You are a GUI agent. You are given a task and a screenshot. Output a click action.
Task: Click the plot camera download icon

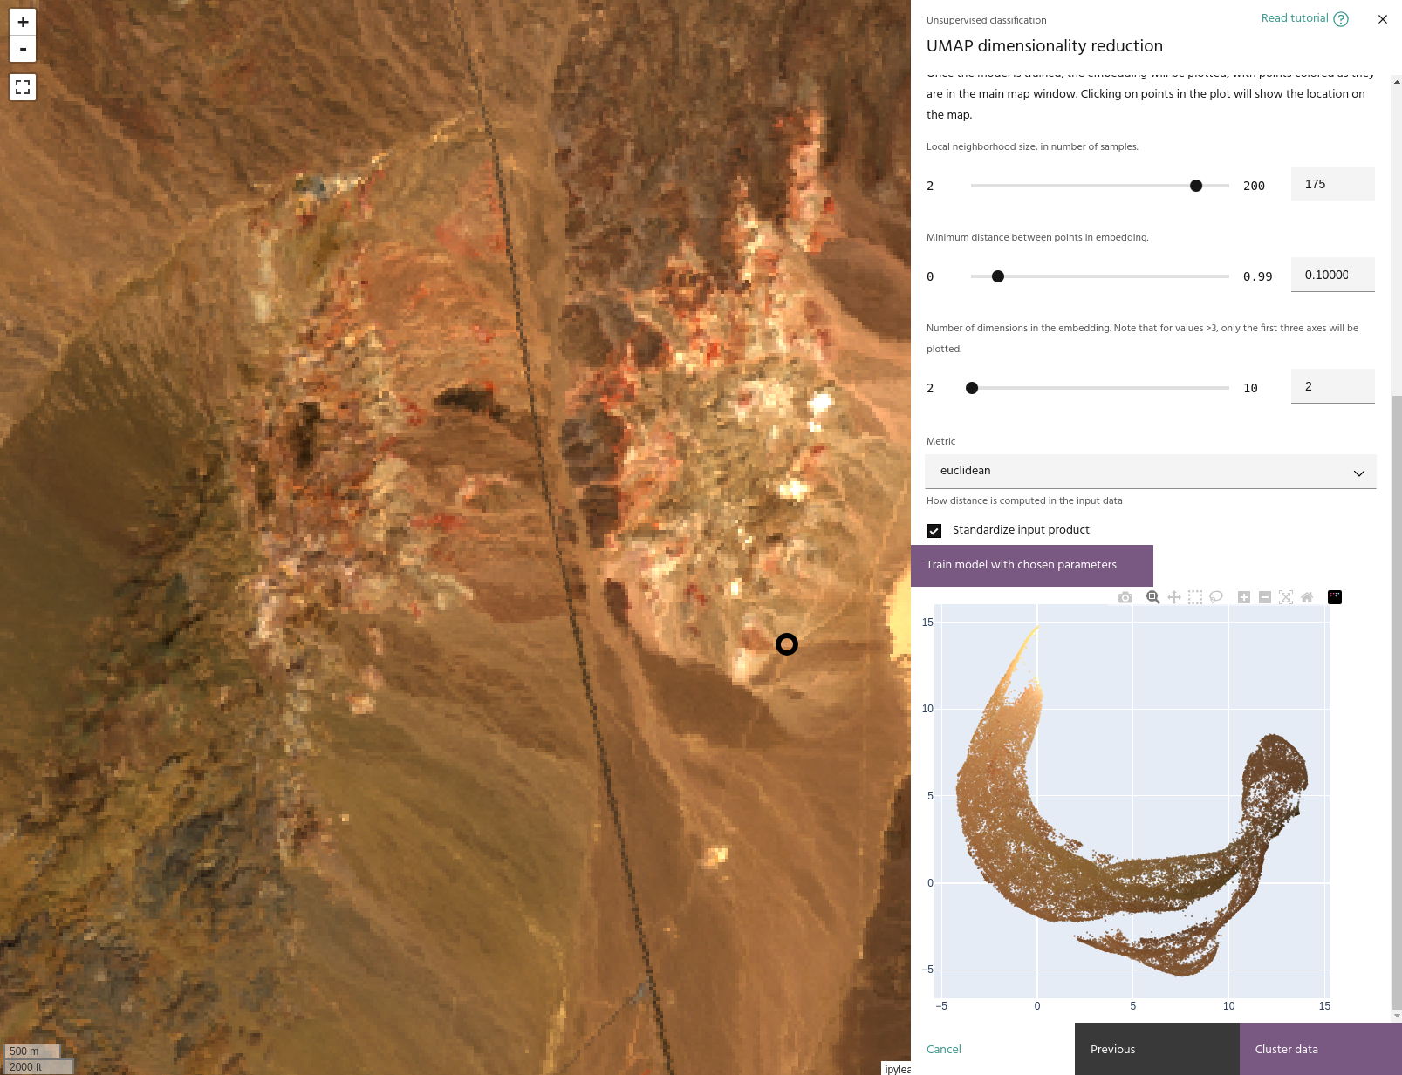point(1125,597)
